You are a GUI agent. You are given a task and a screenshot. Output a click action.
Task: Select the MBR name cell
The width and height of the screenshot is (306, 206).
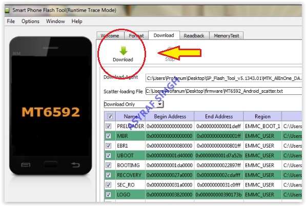(x=130, y=136)
